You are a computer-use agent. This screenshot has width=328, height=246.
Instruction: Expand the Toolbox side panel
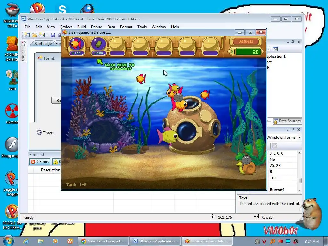(x=24, y=51)
